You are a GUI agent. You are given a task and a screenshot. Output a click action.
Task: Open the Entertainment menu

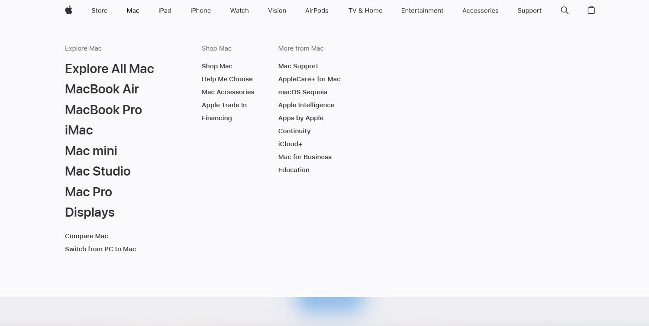pyautogui.click(x=422, y=10)
